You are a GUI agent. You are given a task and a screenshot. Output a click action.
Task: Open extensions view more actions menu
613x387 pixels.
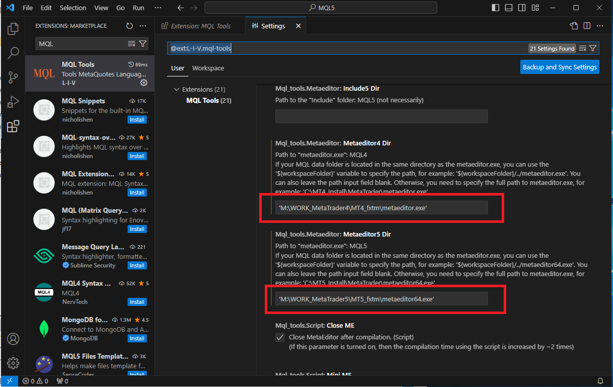[x=143, y=26]
